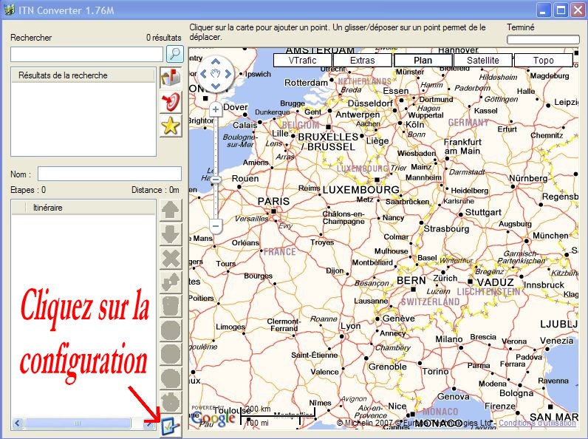Maximize the ITN Converter window
Image resolution: width=588 pixels, height=439 pixels.
coord(561,10)
